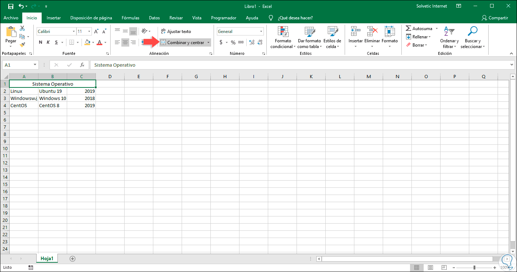Open the ribbon display options

(458, 6)
